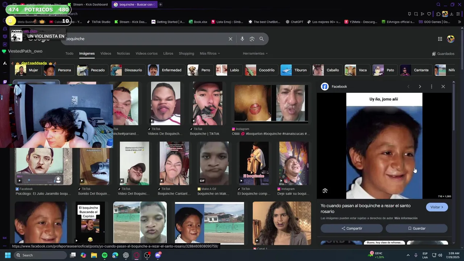This screenshot has width=464, height=261.
Task: Filter images by the Caballo chip
Action: [327, 70]
